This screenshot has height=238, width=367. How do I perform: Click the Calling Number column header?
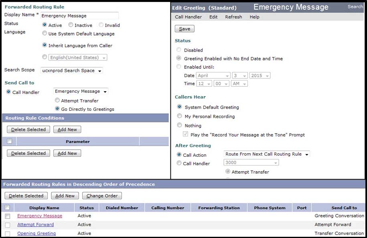[168, 208]
